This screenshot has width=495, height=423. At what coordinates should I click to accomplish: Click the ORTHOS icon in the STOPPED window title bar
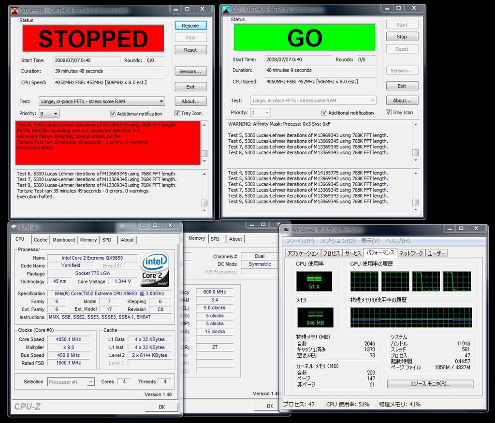15,11
